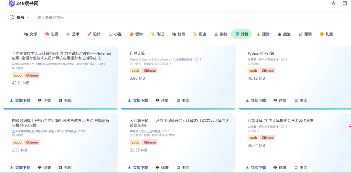Open the 搜书 search type dropdown
The image size is (351, 173).
click(20, 17)
